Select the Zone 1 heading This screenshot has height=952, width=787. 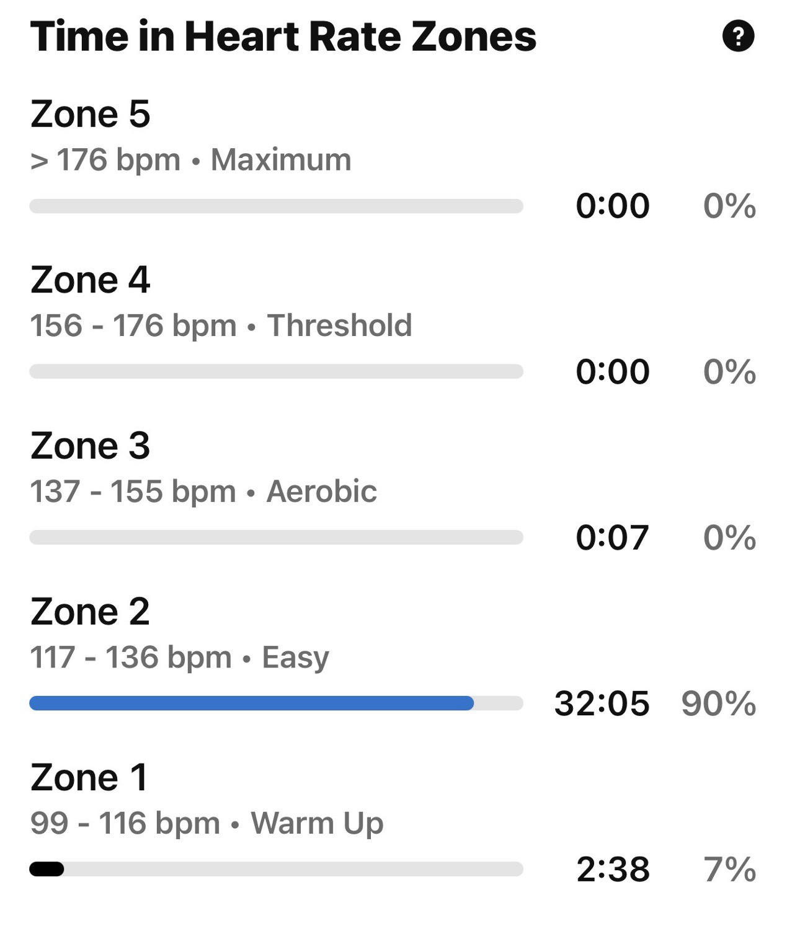[x=89, y=777]
